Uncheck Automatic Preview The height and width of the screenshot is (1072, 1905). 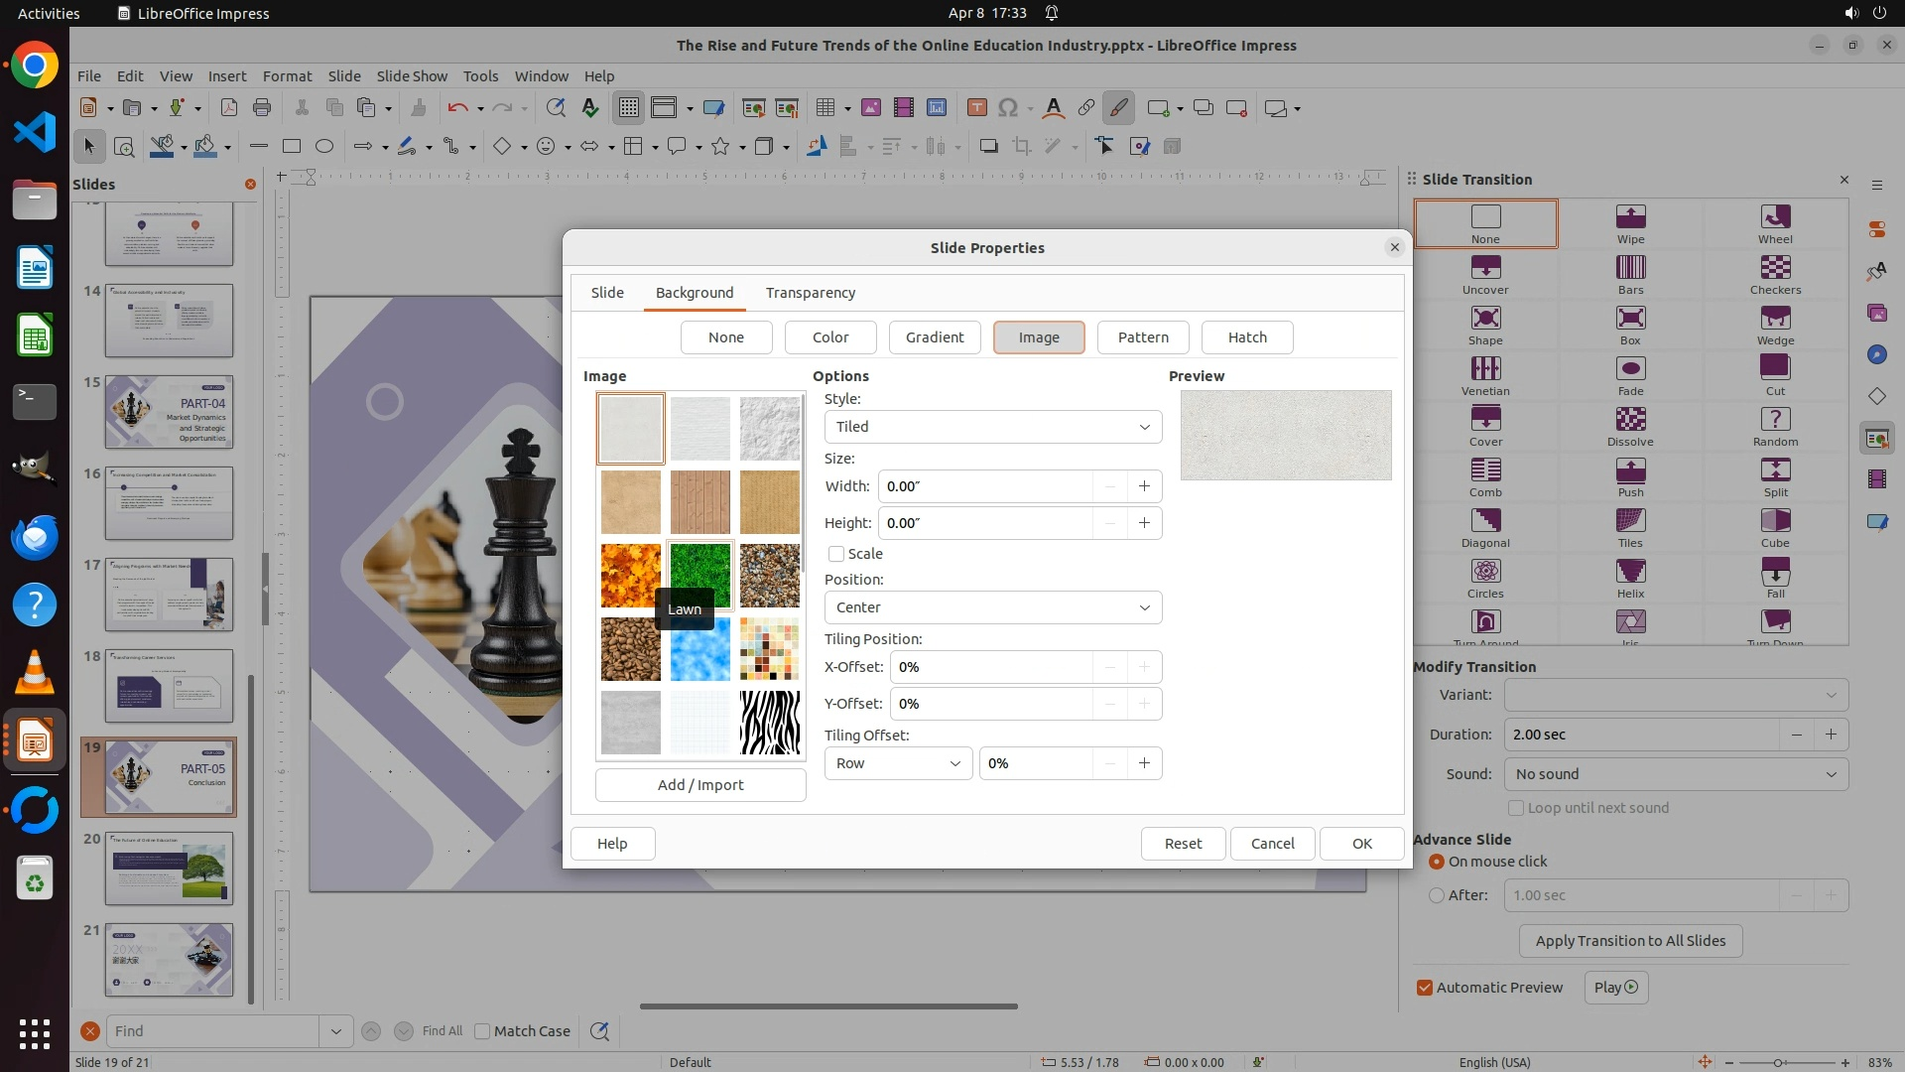[1425, 988]
